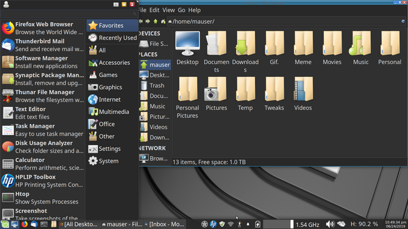Open the Personal folder

390,48
